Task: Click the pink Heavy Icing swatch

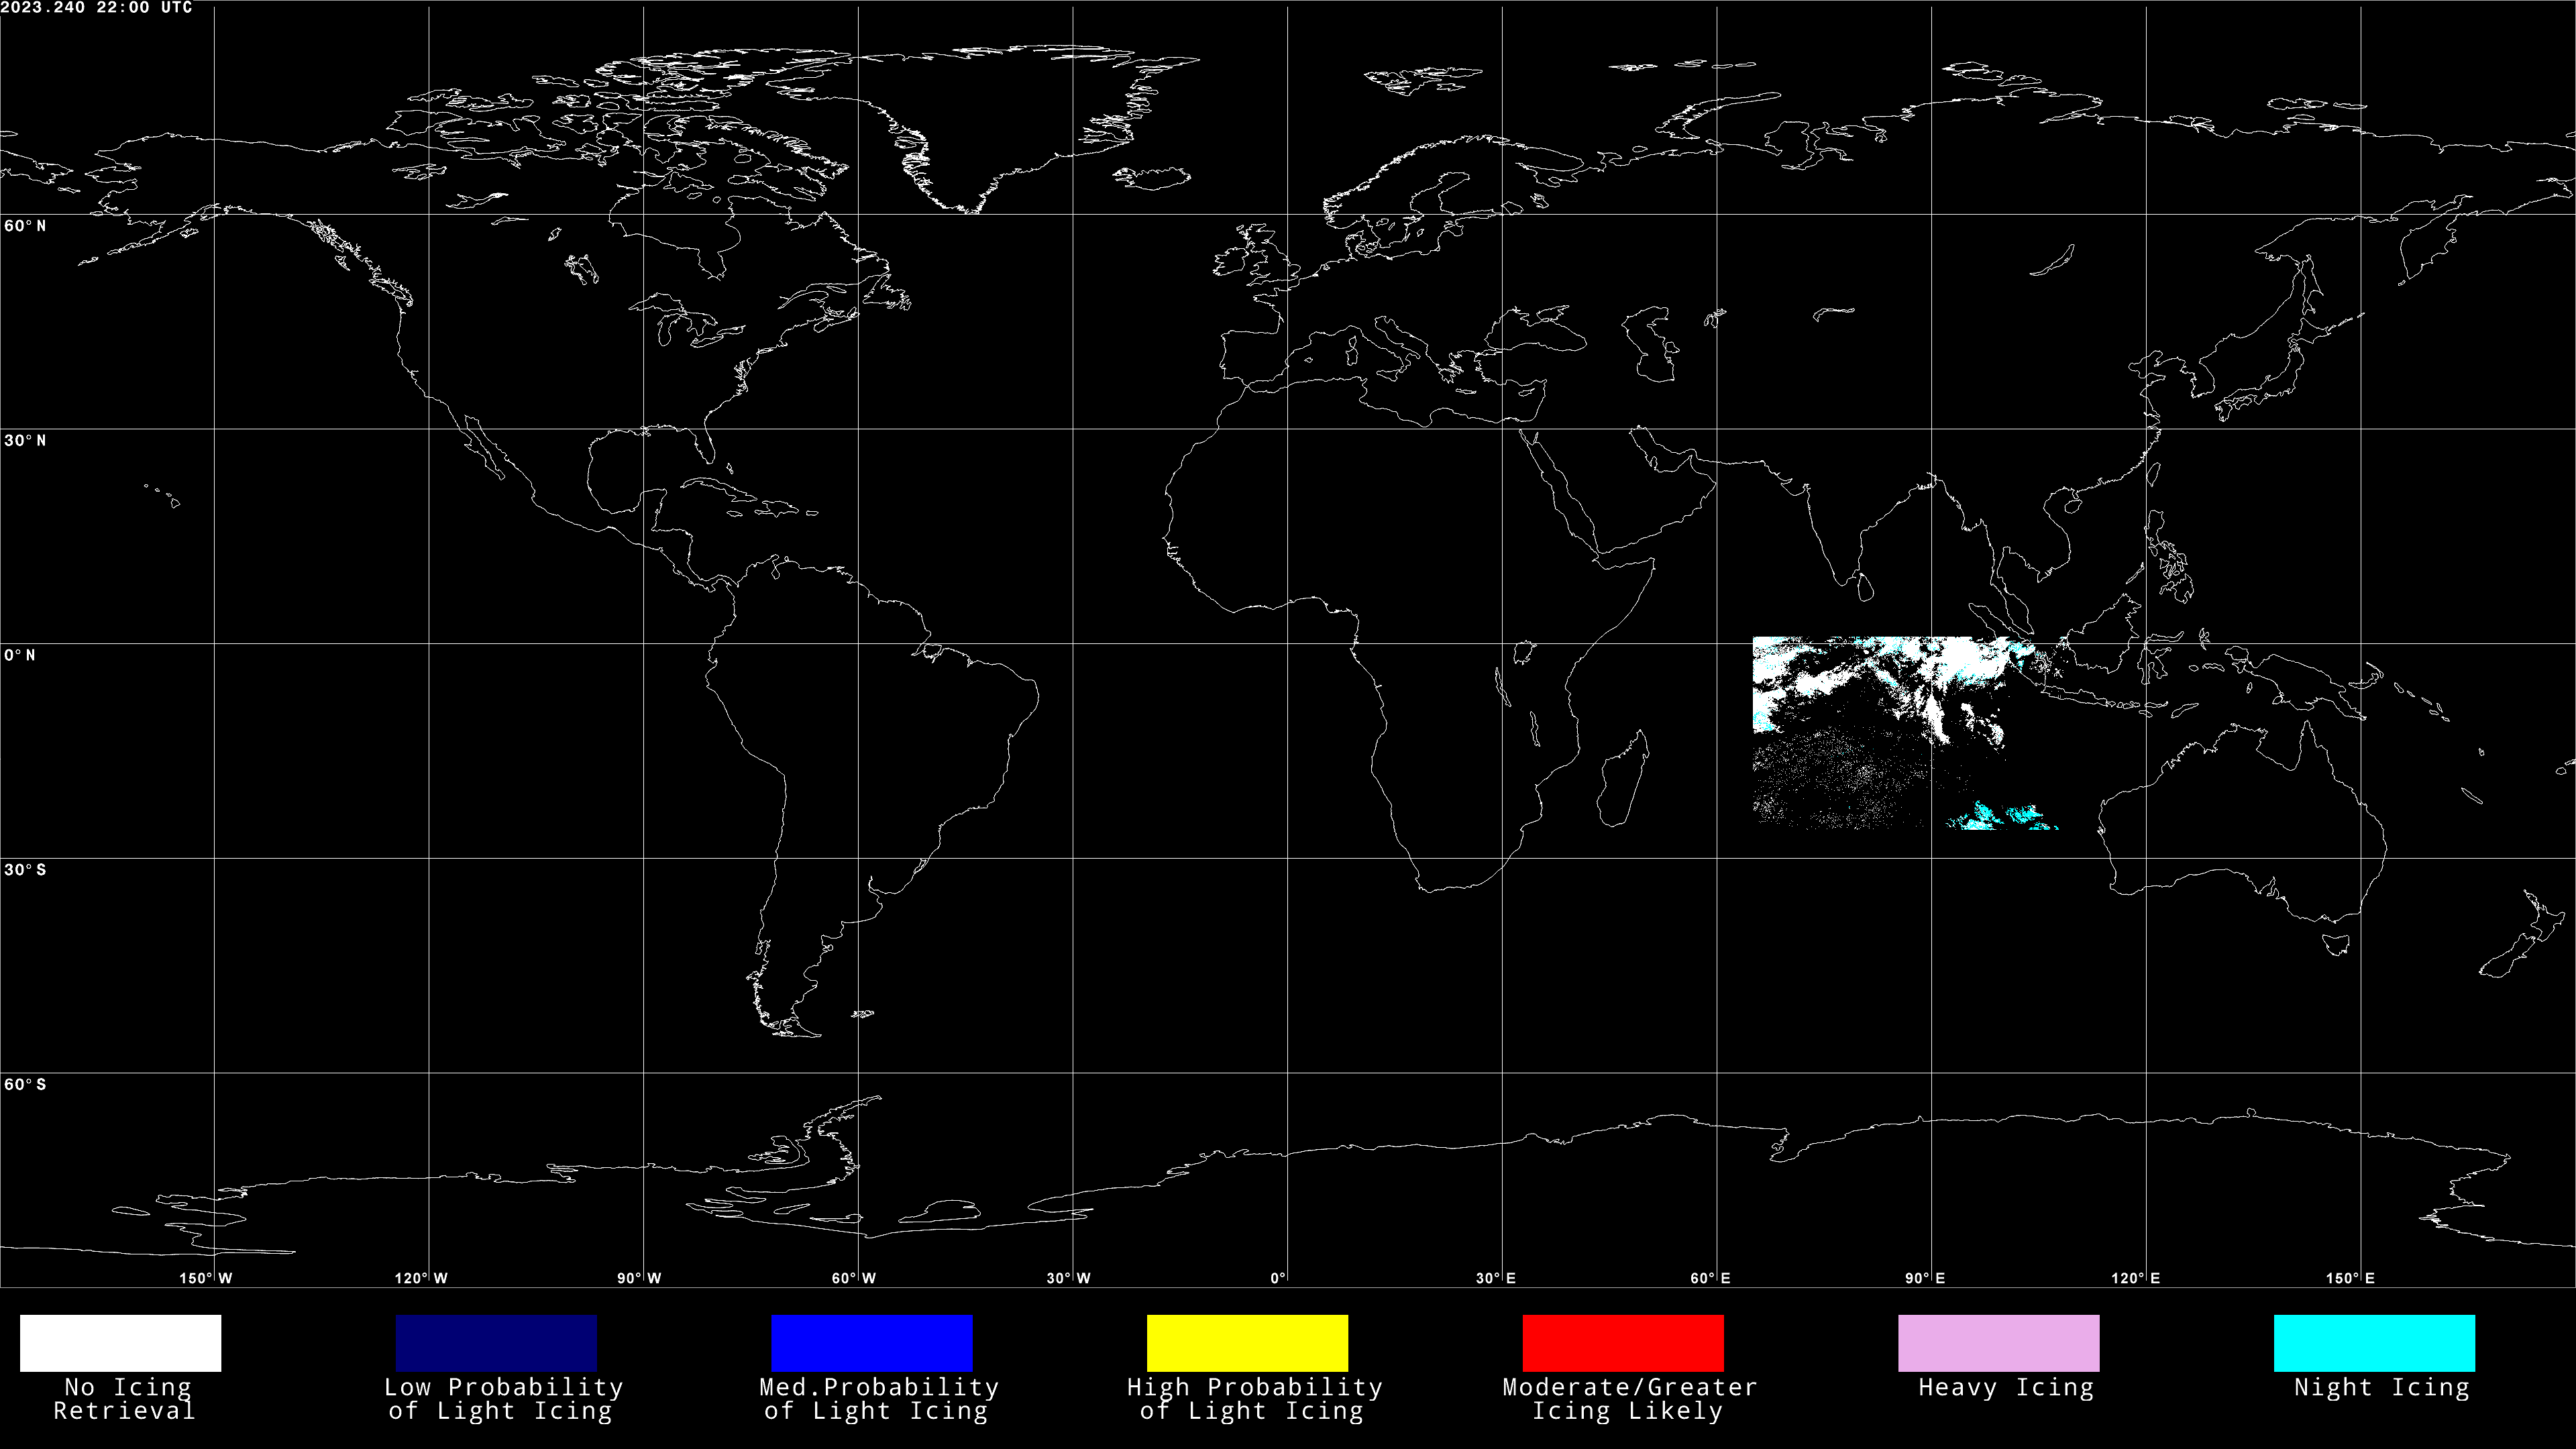Action: [1999, 1342]
